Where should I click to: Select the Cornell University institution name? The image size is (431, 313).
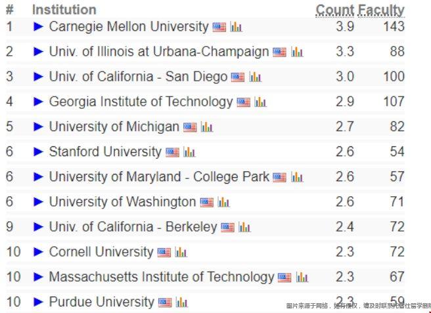point(101,252)
